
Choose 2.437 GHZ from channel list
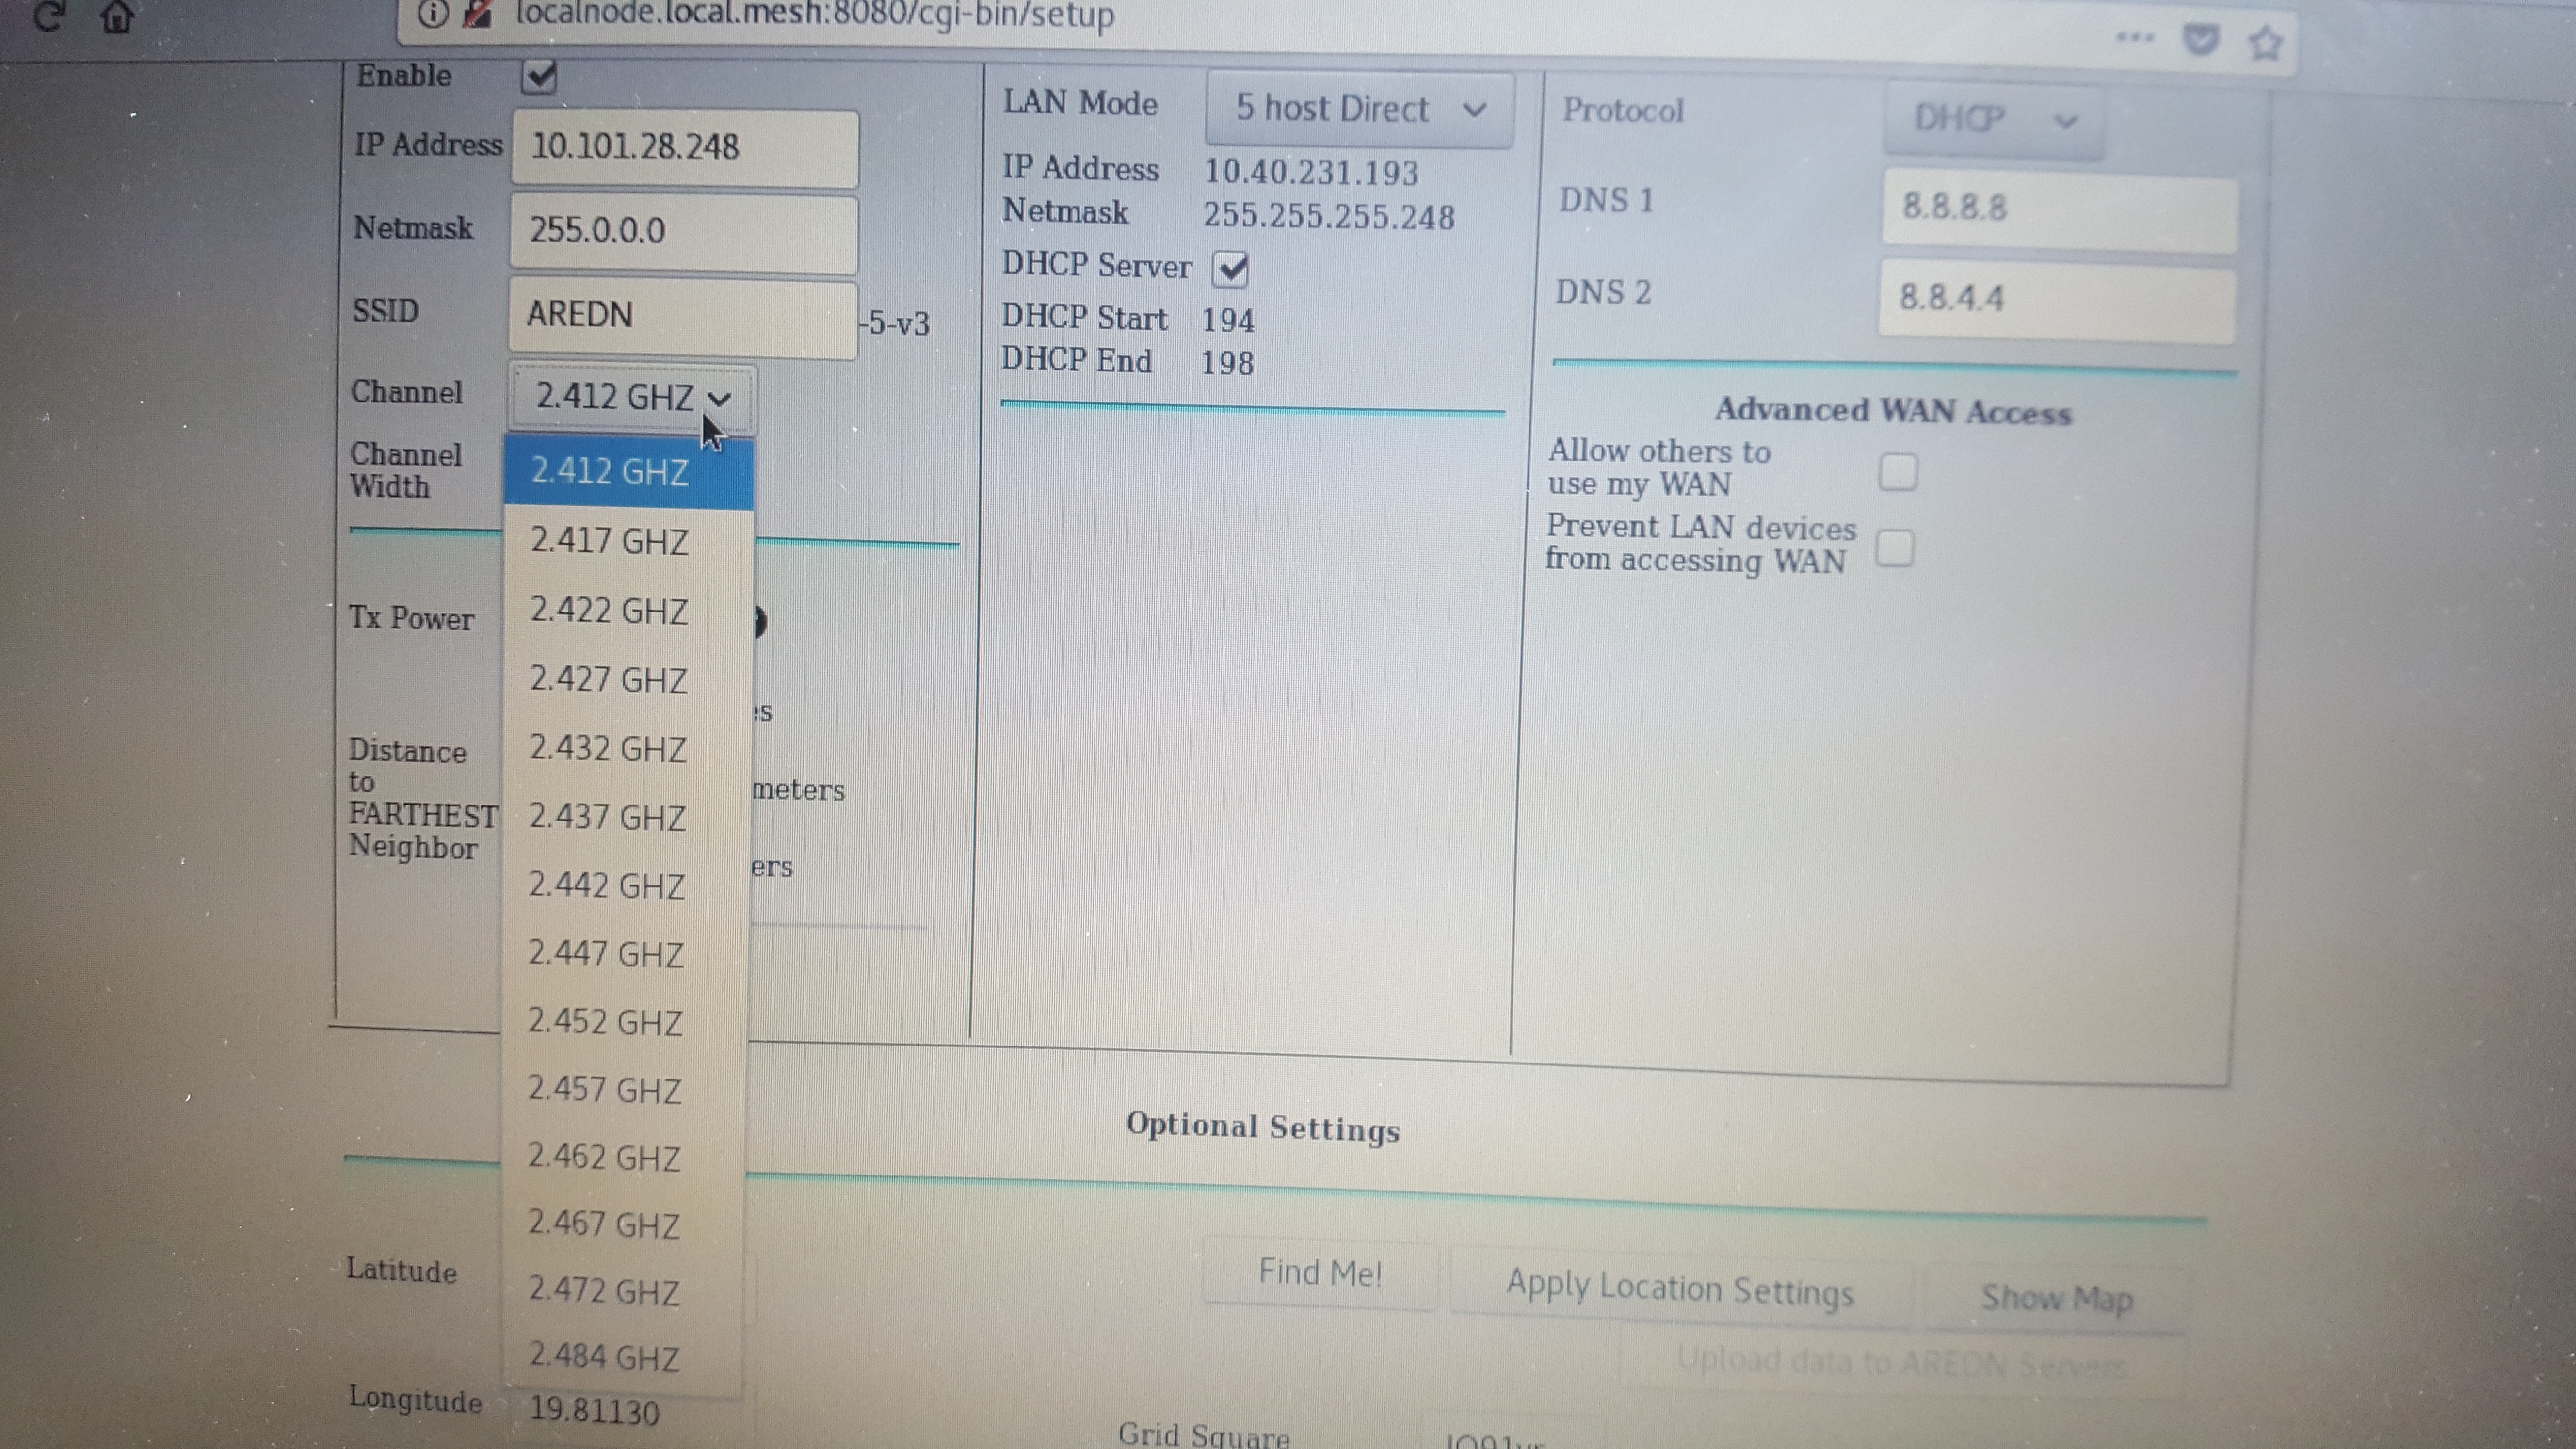626,817
